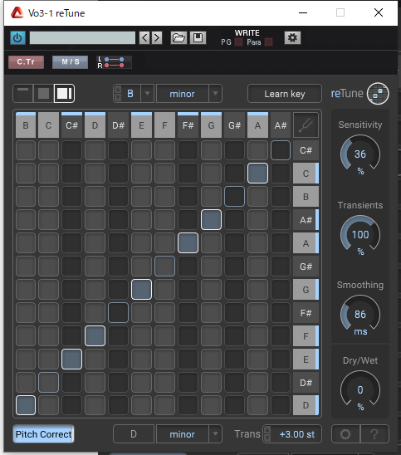Switch to full grid view layout icon
This screenshot has height=455, width=401.
click(x=64, y=94)
